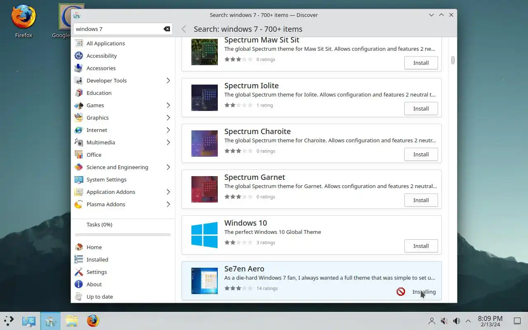
Task: Open the Plasma Addons category icon
Action: [x=79, y=204]
